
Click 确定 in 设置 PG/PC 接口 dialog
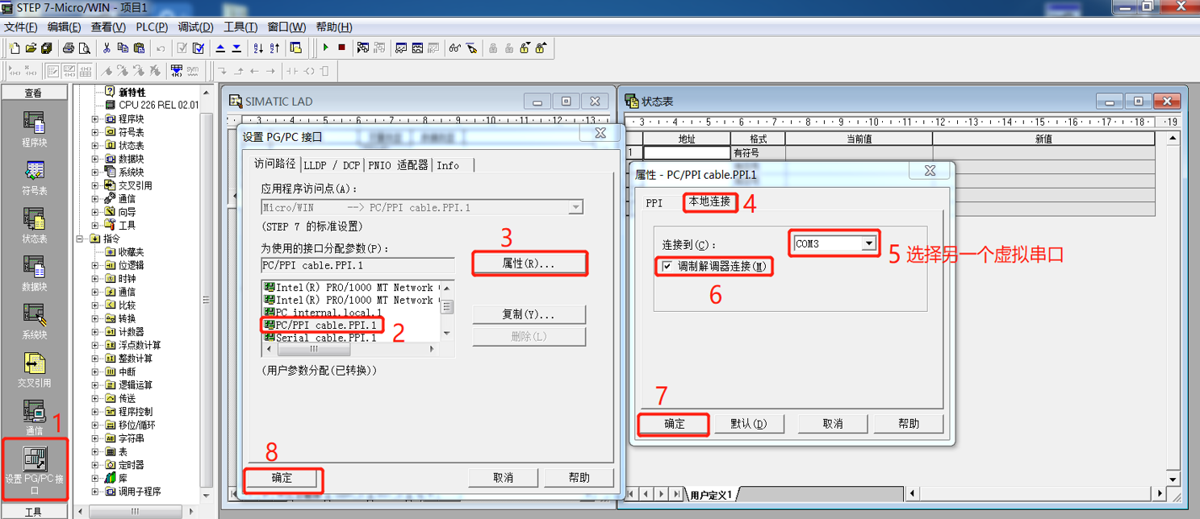pyautogui.click(x=282, y=478)
